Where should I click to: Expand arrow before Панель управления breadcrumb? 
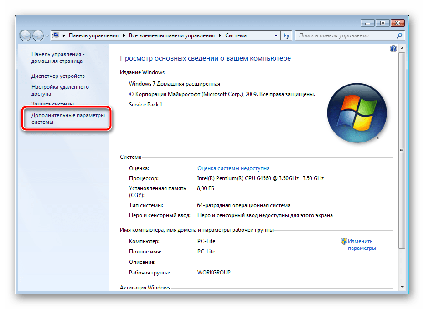click(x=64, y=35)
